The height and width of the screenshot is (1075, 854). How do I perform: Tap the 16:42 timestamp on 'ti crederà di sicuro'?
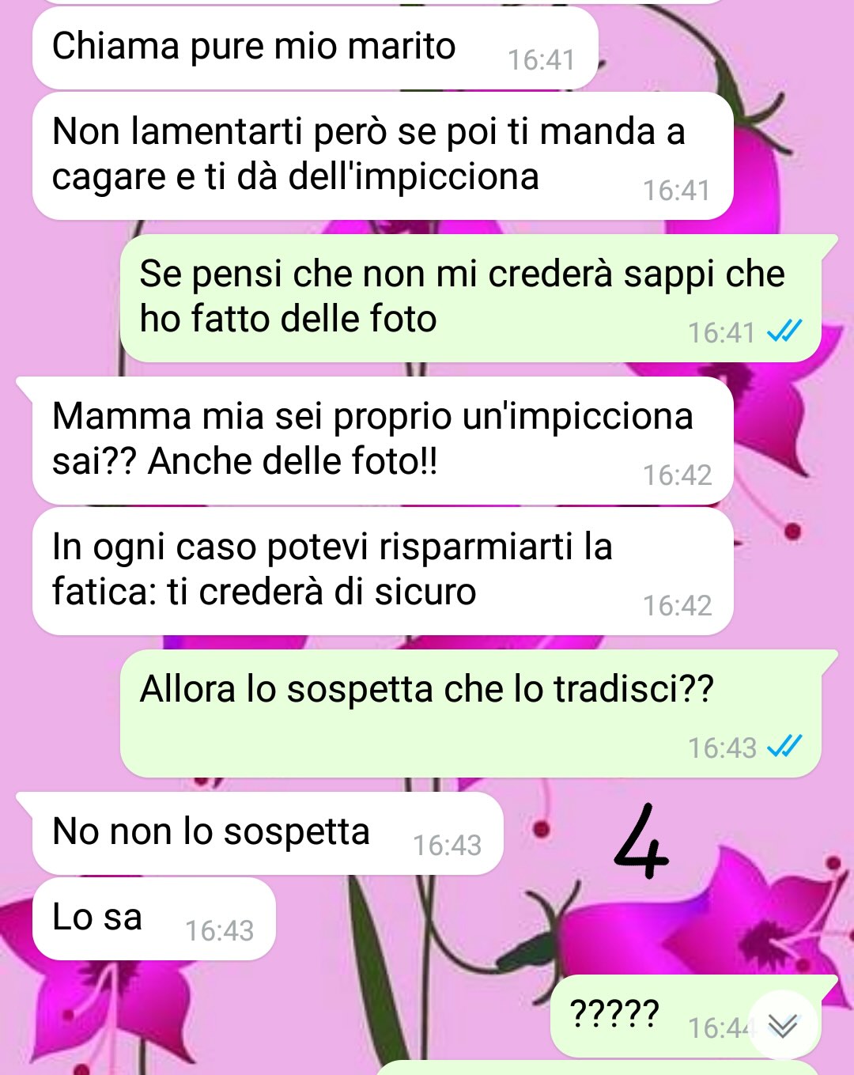click(x=677, y=605)
